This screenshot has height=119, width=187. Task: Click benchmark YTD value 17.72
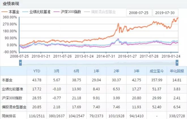pyautogui.click(x=37, y=89)
